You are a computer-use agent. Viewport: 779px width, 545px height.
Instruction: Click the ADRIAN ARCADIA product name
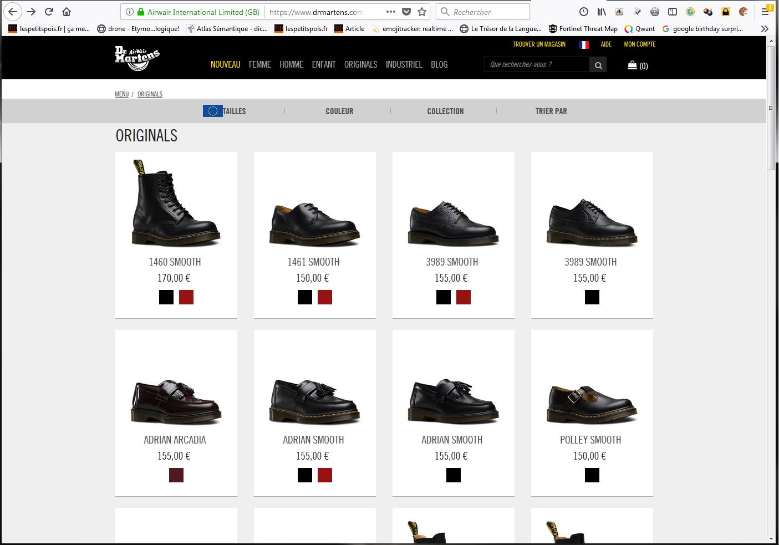(x=175, y=440)
